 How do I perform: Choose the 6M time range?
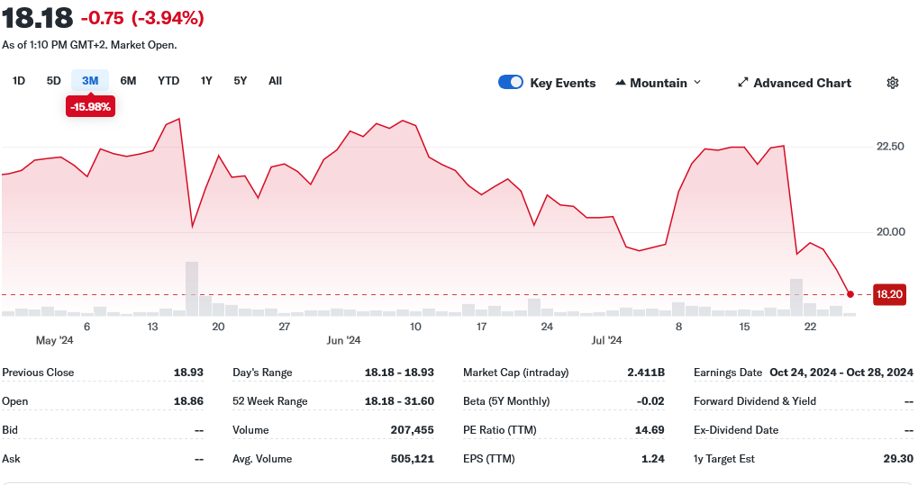[x=128, y=81]
